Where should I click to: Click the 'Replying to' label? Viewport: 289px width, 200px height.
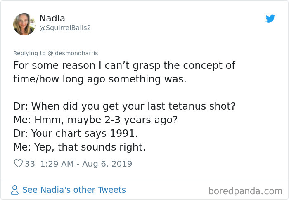(x=30, y=53)
